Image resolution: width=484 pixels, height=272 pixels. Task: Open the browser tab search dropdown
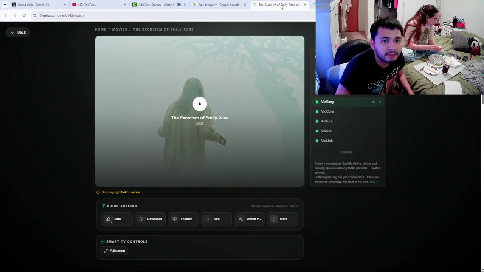(x=5, y=5)
